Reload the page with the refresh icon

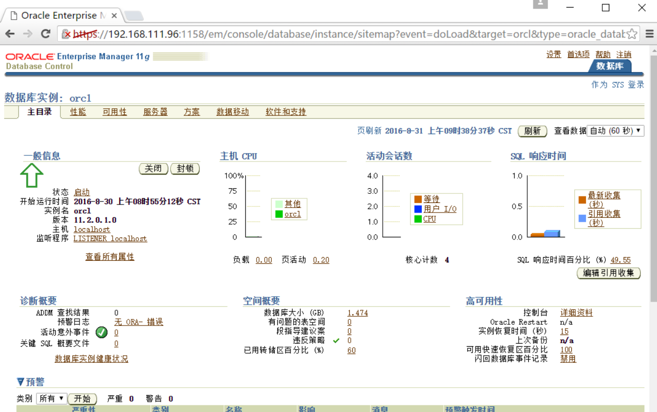coord(46,34)
